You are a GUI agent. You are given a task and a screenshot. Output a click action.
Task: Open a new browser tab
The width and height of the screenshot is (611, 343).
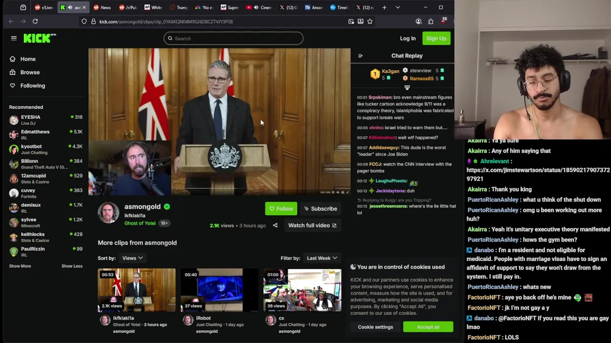point(384,8)
